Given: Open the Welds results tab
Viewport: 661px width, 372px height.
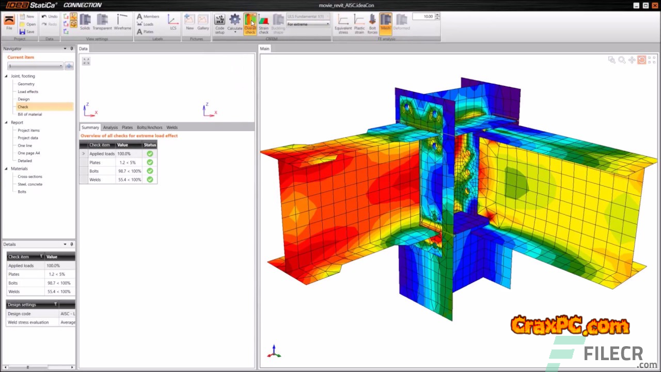Looking at the screenshot, I should [172, 127].
